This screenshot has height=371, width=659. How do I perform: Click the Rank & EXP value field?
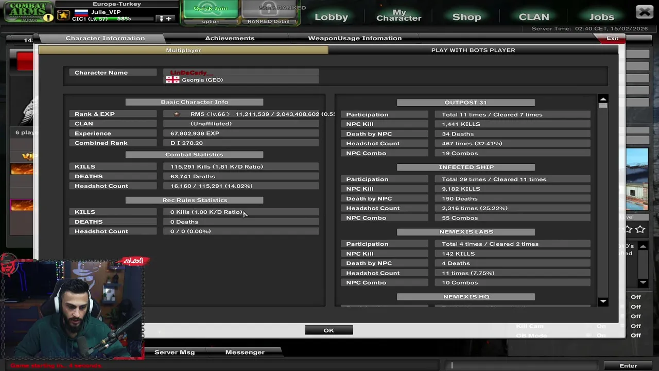249,114
